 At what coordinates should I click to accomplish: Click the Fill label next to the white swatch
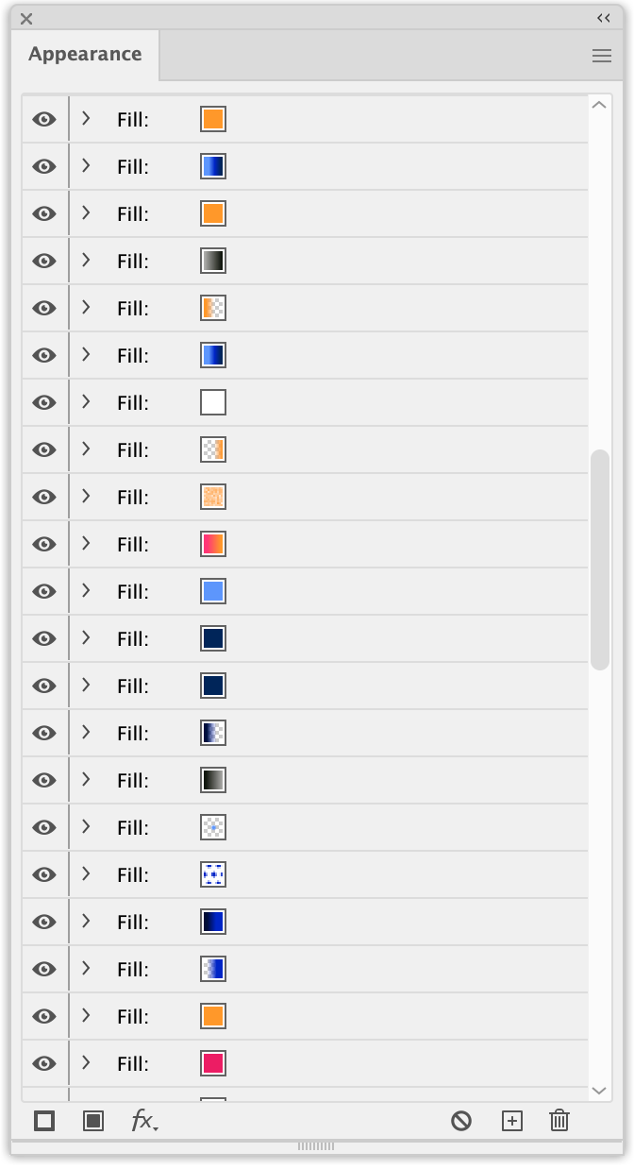(133, 403)
